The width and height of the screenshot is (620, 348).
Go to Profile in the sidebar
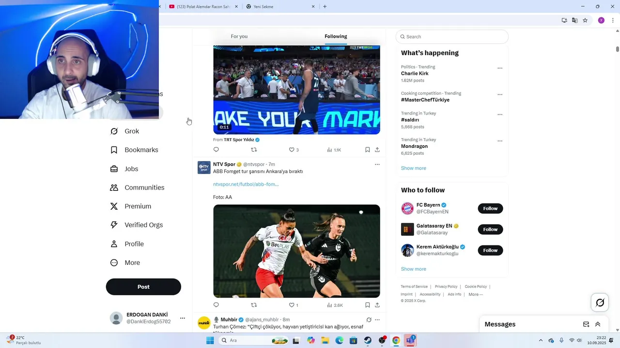pos(127,244)
